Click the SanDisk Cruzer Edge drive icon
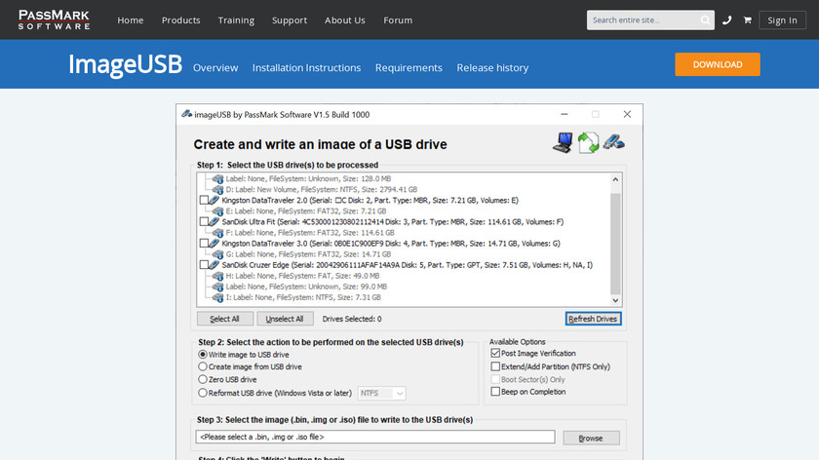This screenshot has height=460, width=819. [x=214, y=265]
